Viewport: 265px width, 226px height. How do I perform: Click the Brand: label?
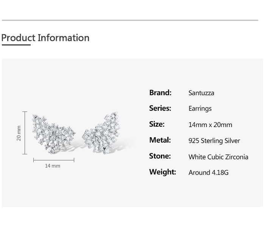pyautogui.click(x=160, y=93)
